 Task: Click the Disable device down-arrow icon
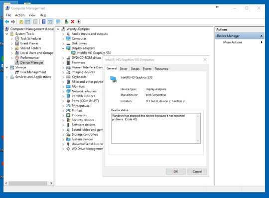click(79, 21)
